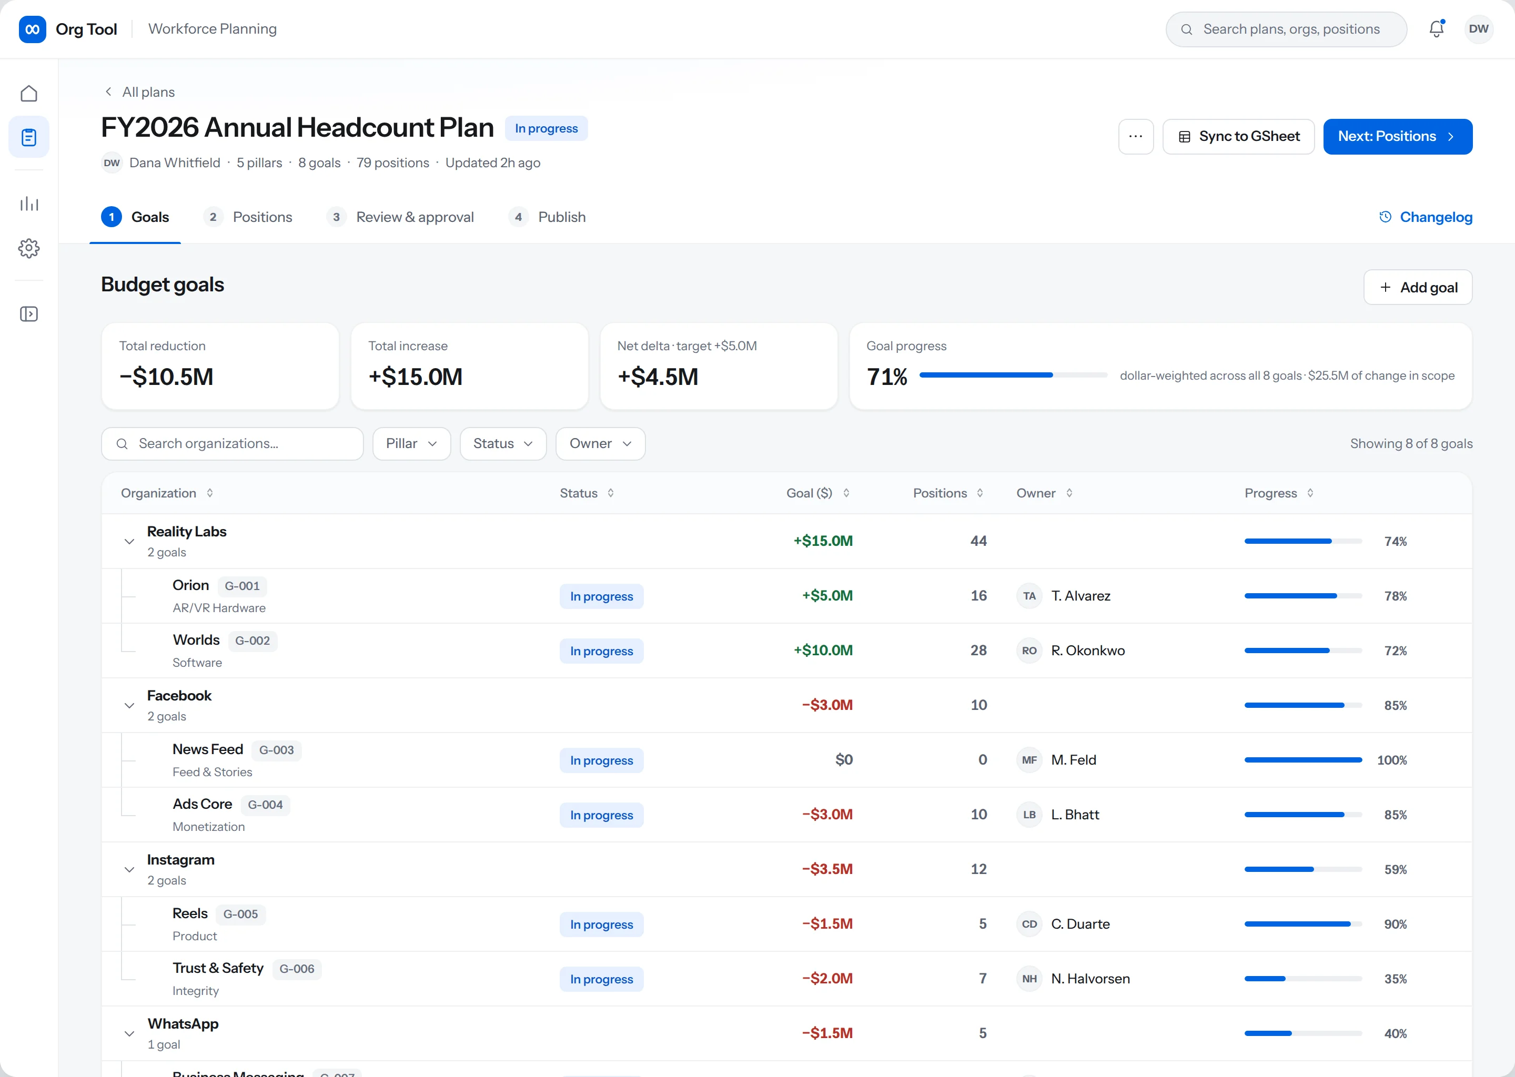Click the Orion 78% progress bar
This screenshot has width=1515, height=1077.
(1302, 595)
